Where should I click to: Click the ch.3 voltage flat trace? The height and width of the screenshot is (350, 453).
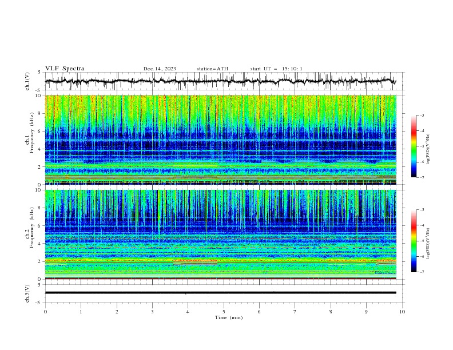click(x=221, y=293)
